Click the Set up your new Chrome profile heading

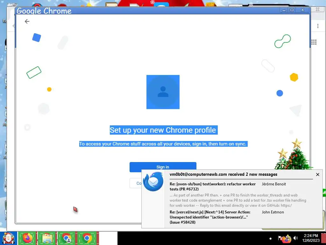pos(163,130)
